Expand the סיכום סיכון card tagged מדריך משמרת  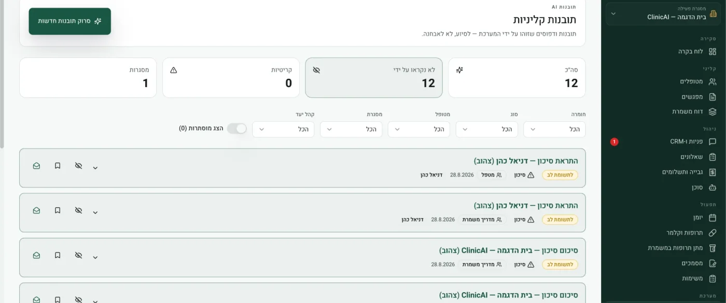click(x=95, y=257)
